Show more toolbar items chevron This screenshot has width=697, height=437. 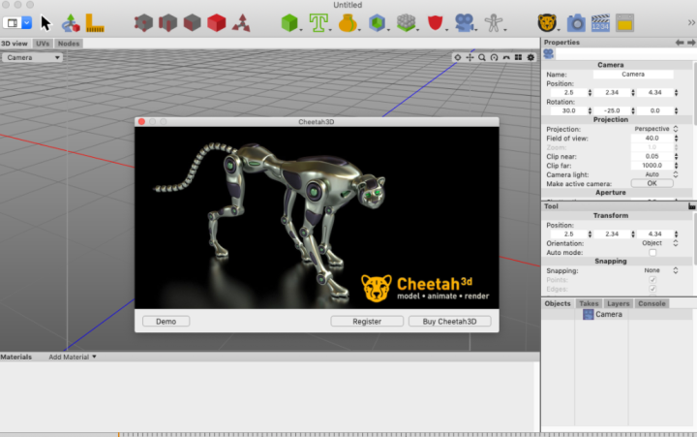coord(691,22)
